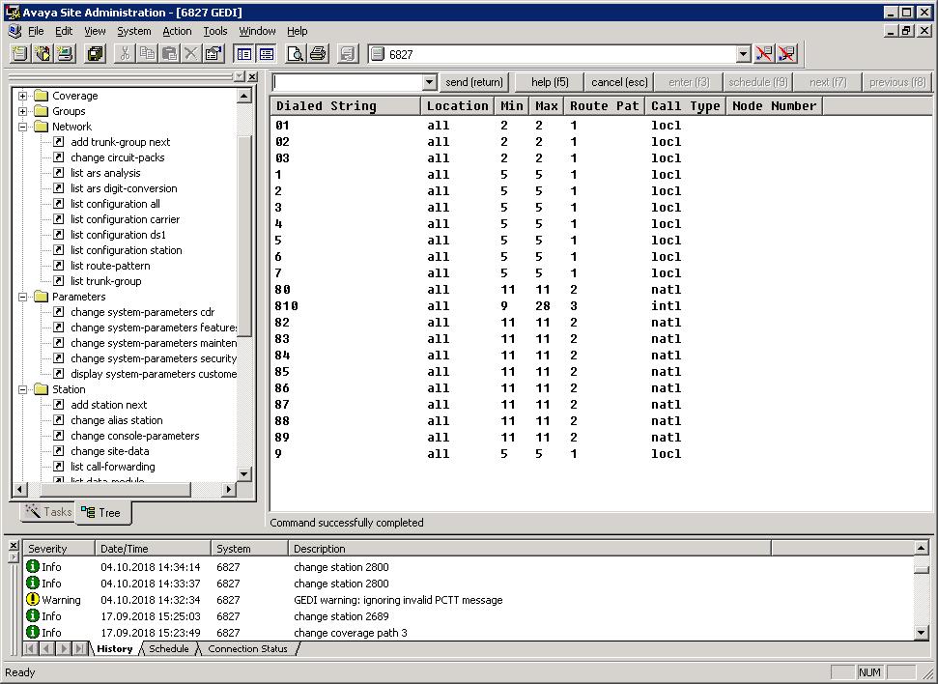Screen dimensions: 938x684
Task: Collapse the Network folder in the tree
Action: point(22,127)
